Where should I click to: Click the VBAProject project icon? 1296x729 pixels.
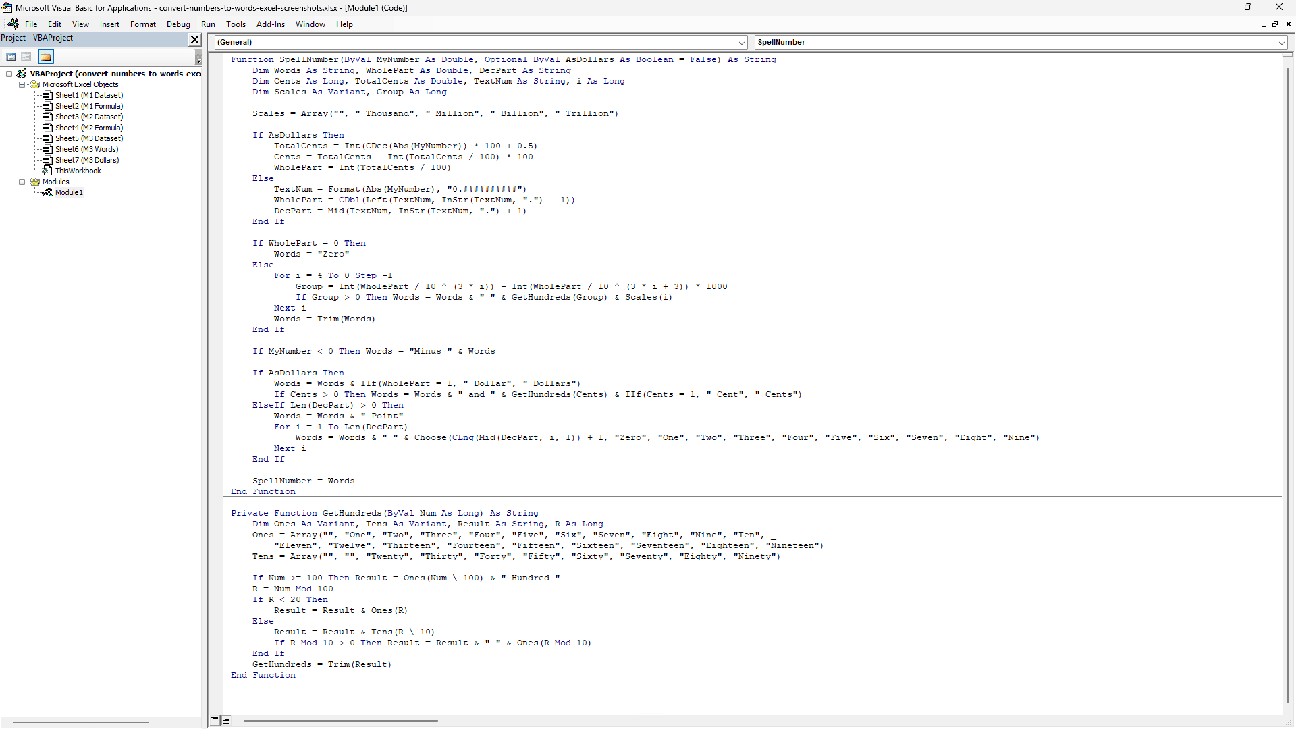[22, 74]
